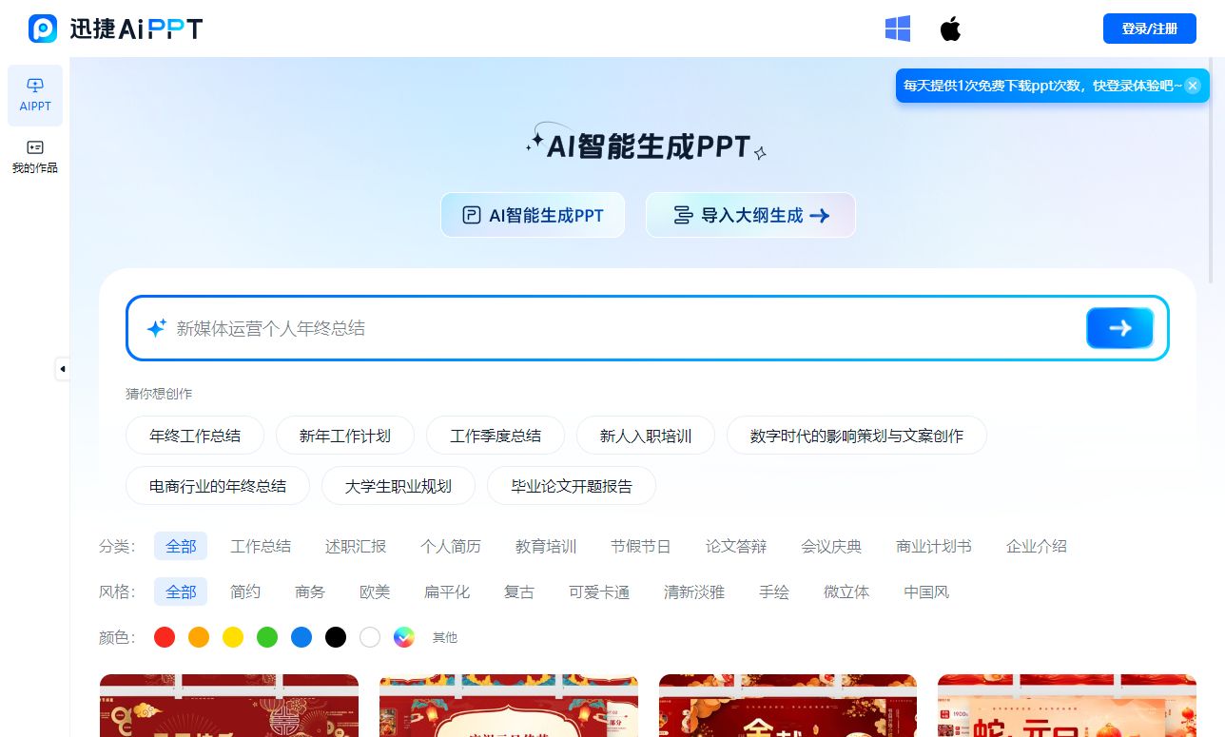Pick the yellow color swatch

233,637
